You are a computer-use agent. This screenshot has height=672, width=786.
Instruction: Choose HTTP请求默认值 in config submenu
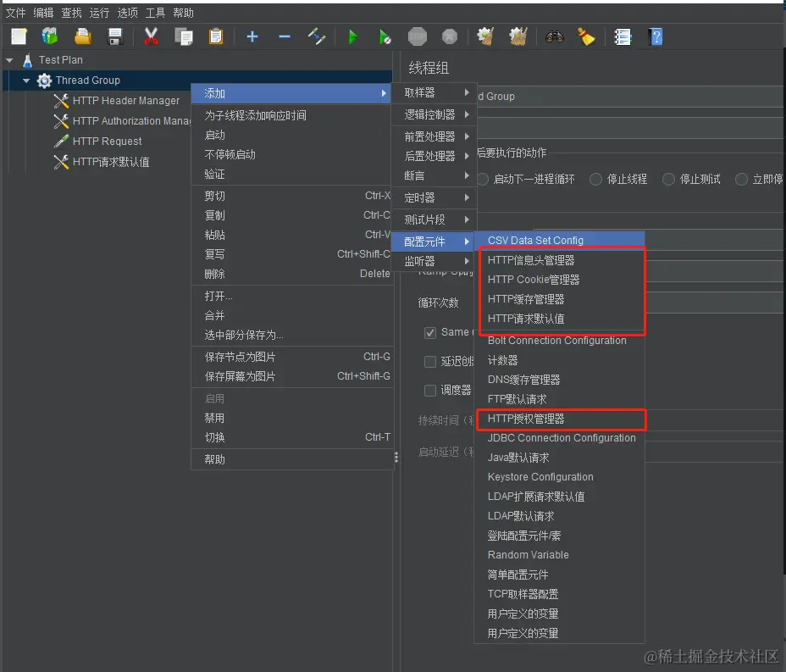pos(559,319)
